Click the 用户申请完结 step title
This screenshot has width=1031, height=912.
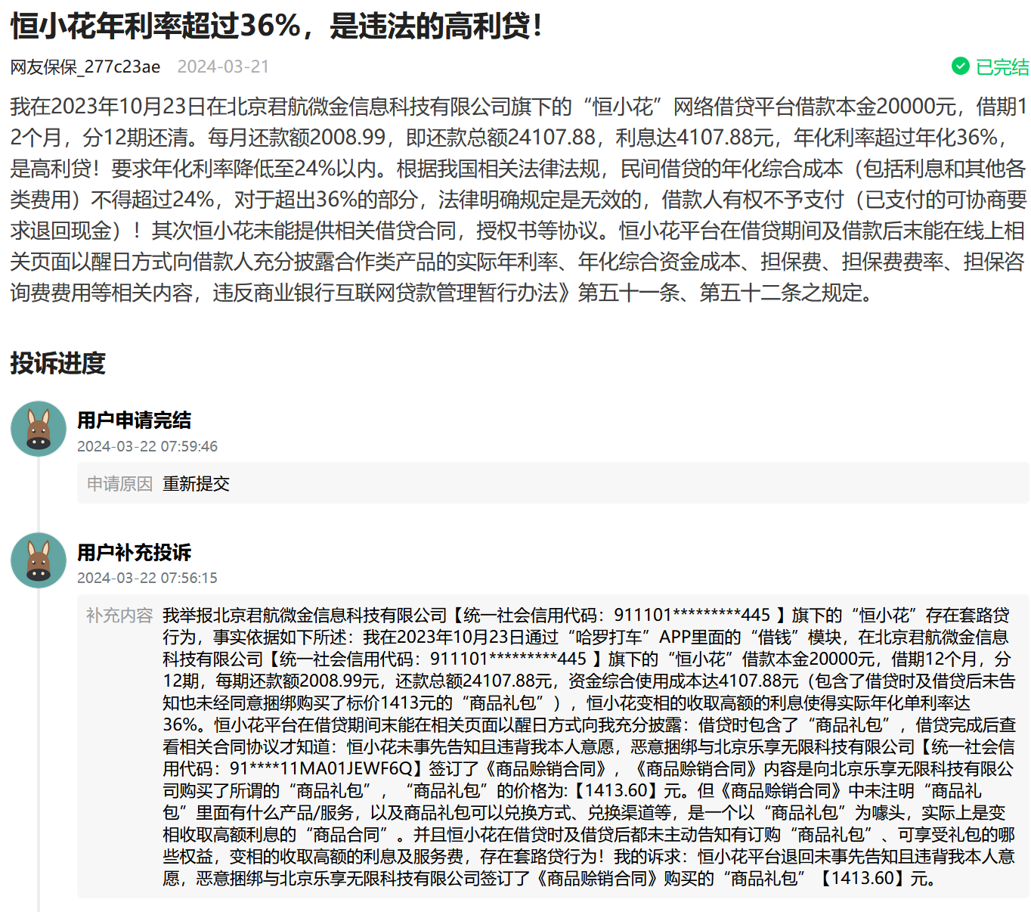134,420
